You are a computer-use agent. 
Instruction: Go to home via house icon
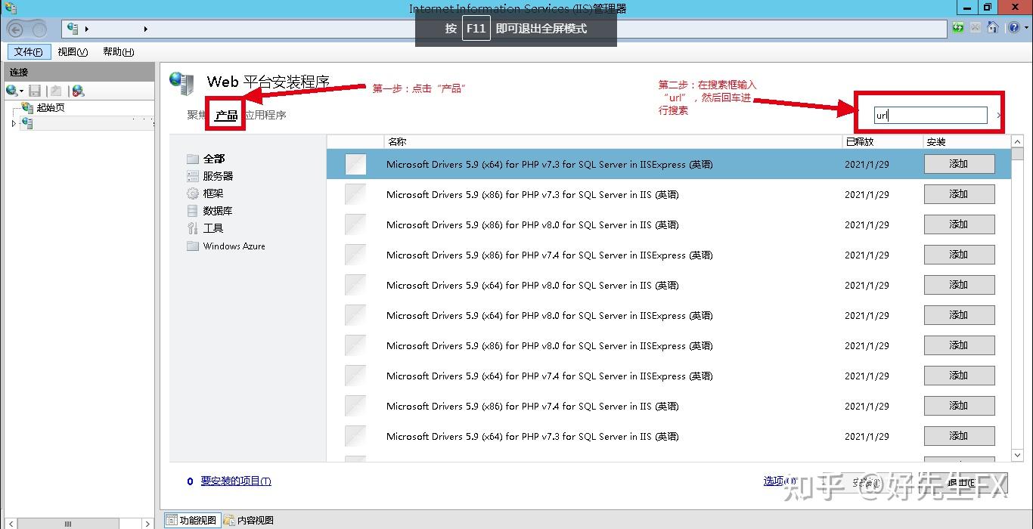tap(993, 28)
